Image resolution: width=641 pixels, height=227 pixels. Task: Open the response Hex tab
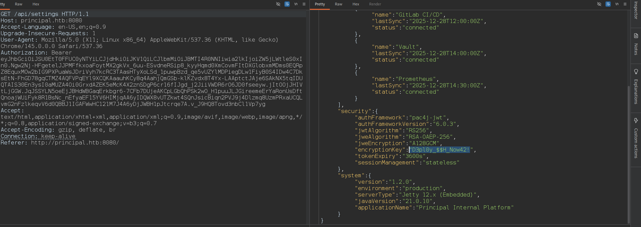point(356,4)
